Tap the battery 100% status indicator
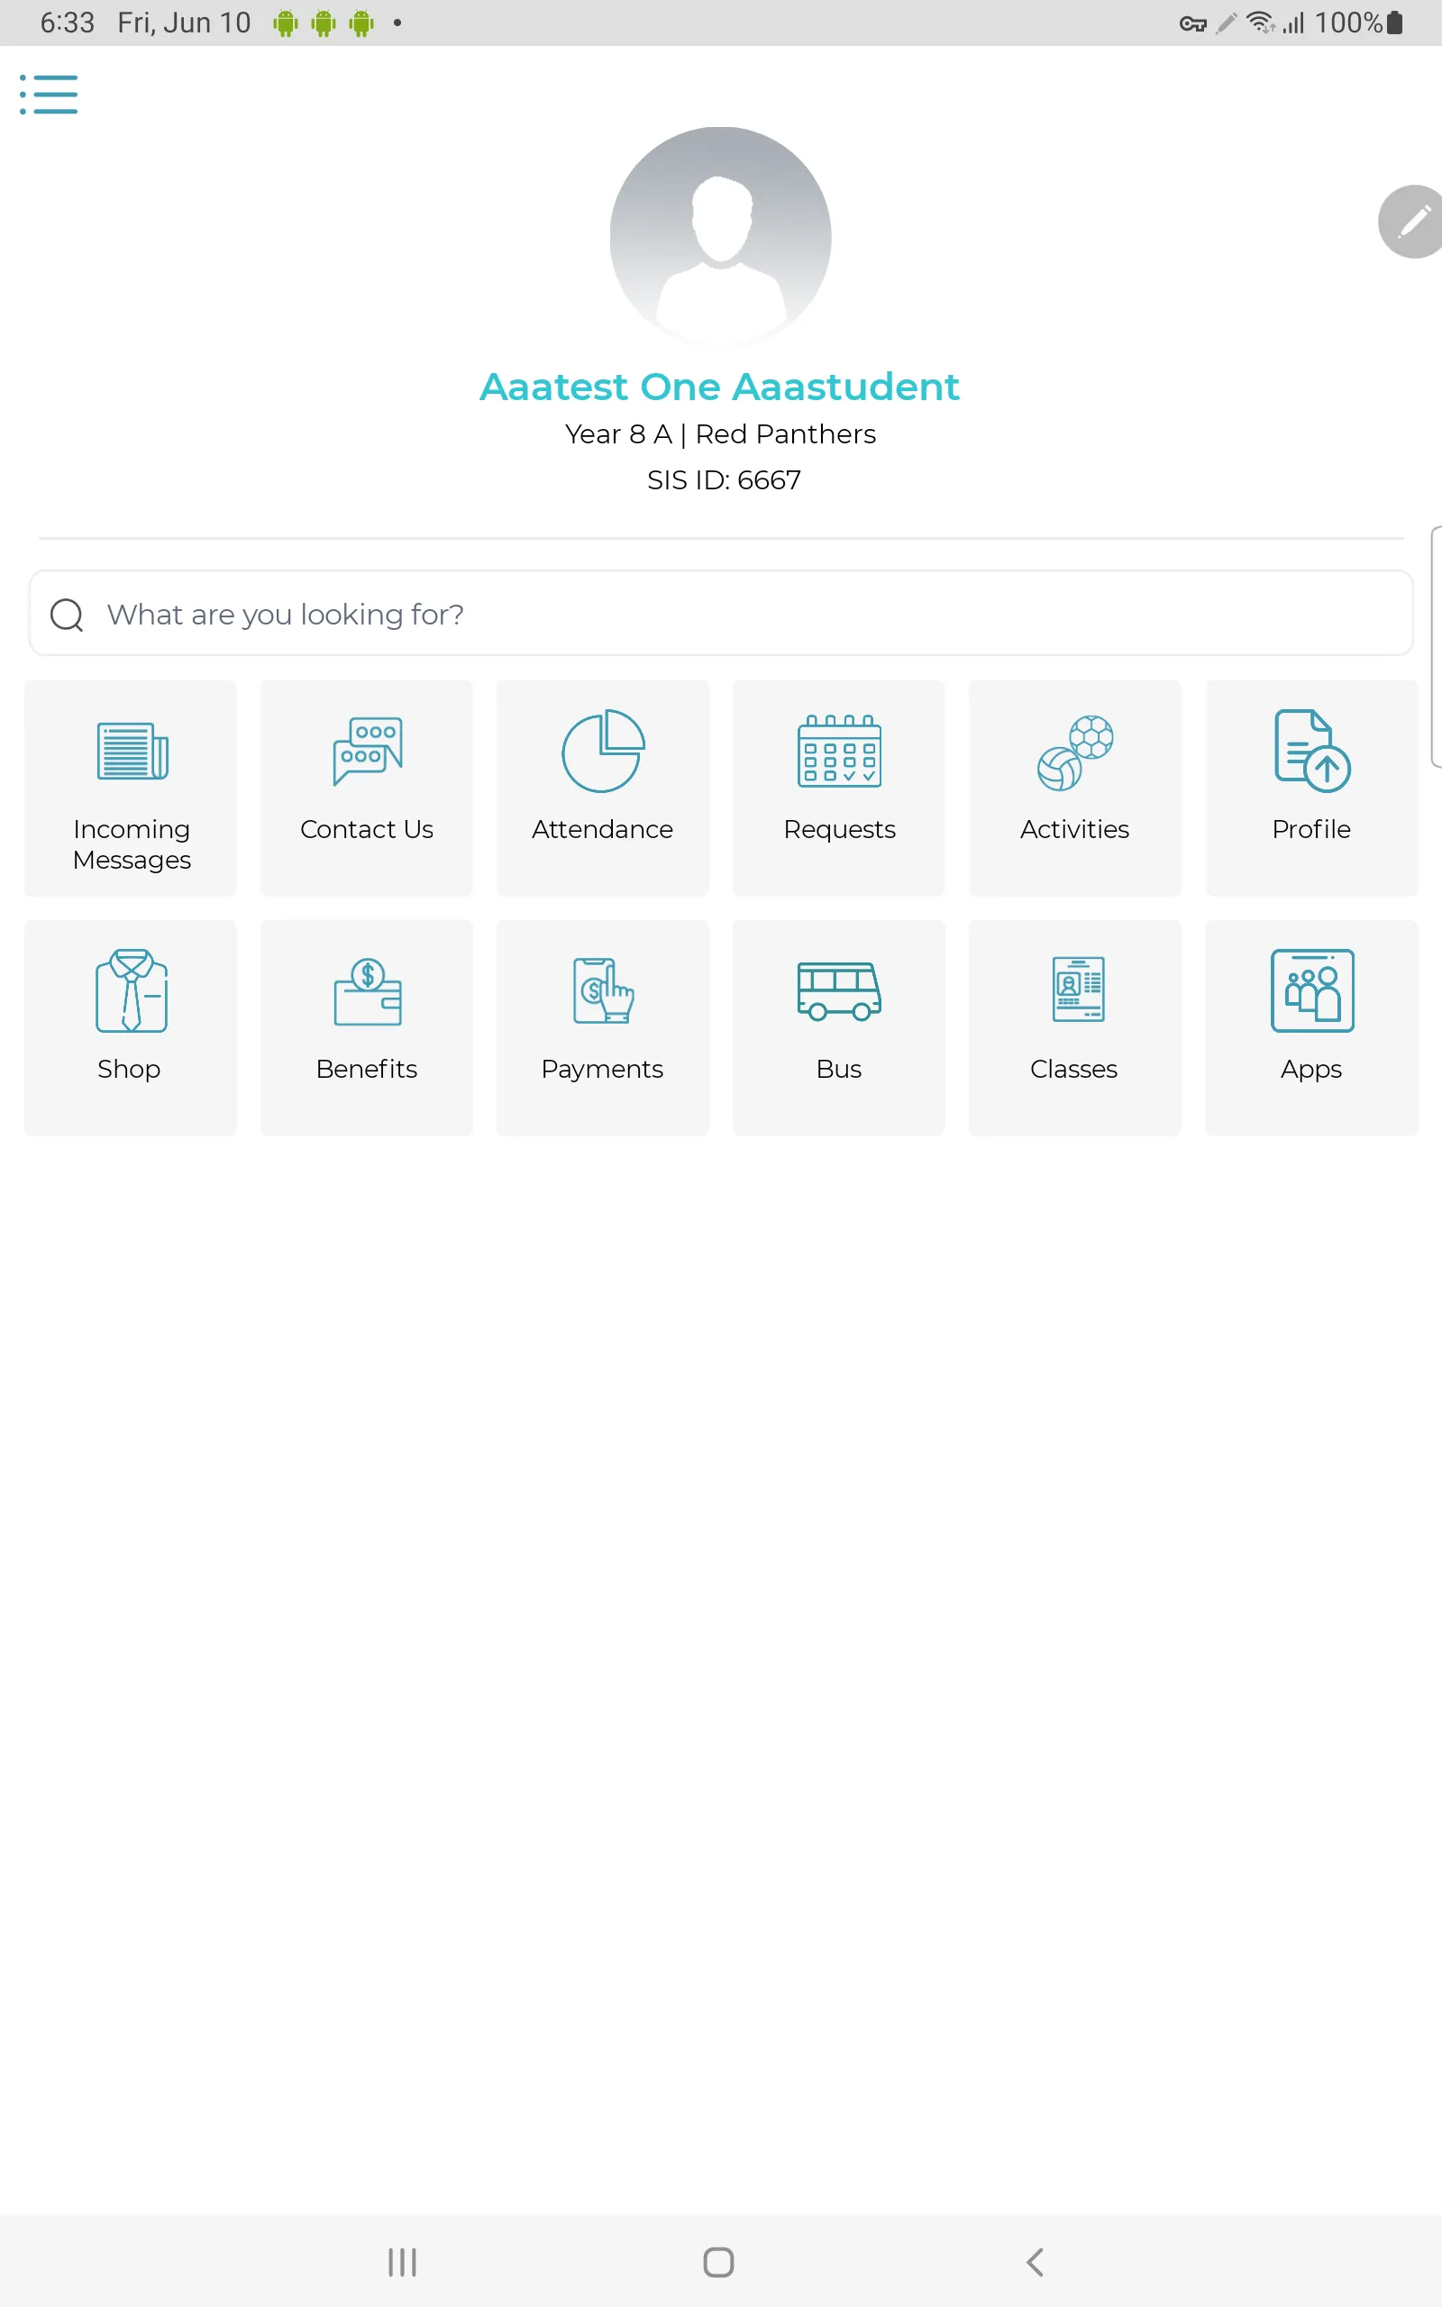The width and height of the screenshot is (1442, 2307). (1358, 23)
